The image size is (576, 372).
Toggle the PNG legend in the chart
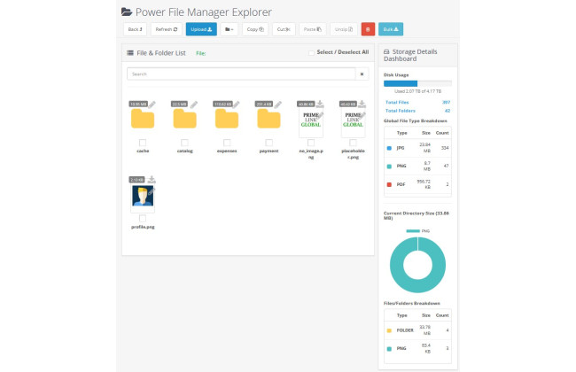coord(417,231)
